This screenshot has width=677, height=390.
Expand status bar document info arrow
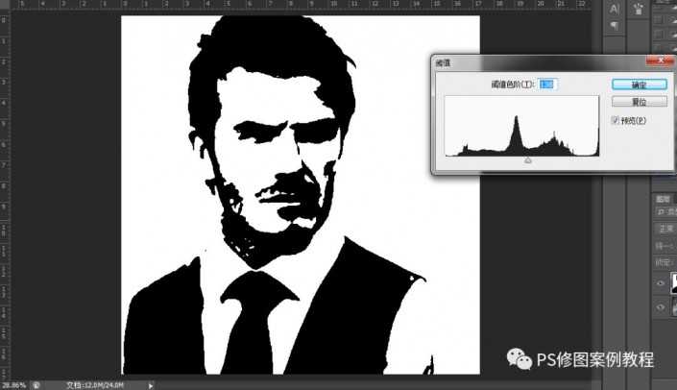click(x=149, y=384)
